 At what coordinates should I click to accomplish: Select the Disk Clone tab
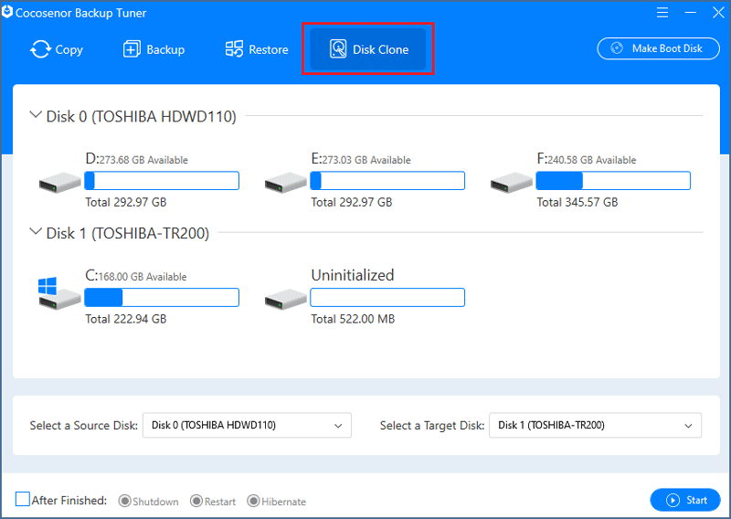(x=368, y=49)
